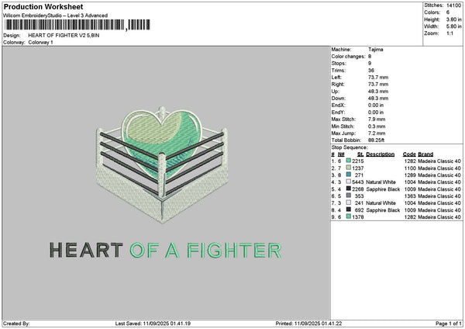Click stitch count 2268 in row 5
This screenshot has width=465, height=329.
[x=358, y=189]
